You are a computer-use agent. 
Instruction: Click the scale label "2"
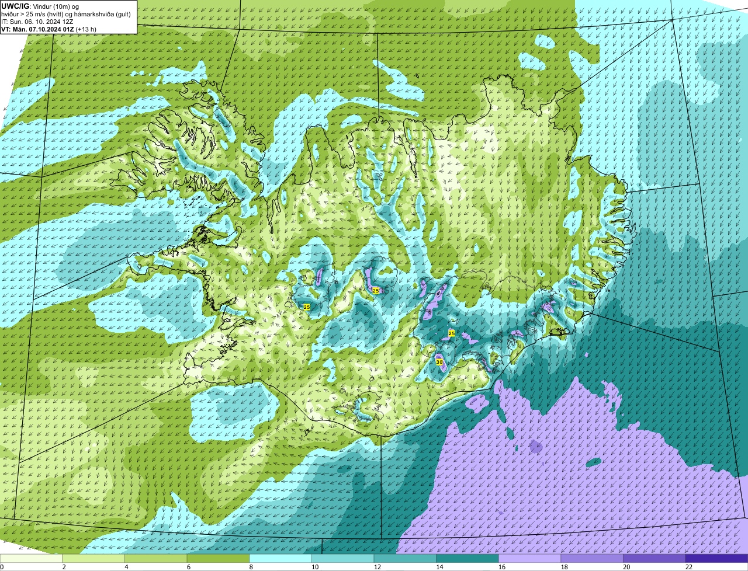point(64,567)
